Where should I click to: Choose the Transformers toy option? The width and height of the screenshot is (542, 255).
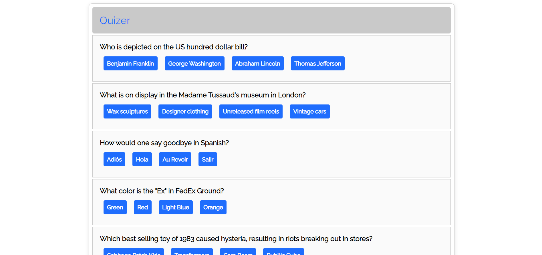pos(192,252)
